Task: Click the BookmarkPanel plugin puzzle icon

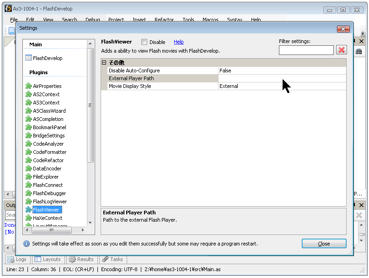Action: (x=28, y=127)
